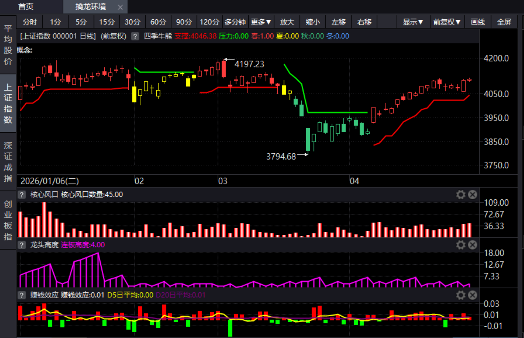This screenshot has height=338, width=524.
Task: Select the 上证指数 sidebar tab
Action: 8,103
